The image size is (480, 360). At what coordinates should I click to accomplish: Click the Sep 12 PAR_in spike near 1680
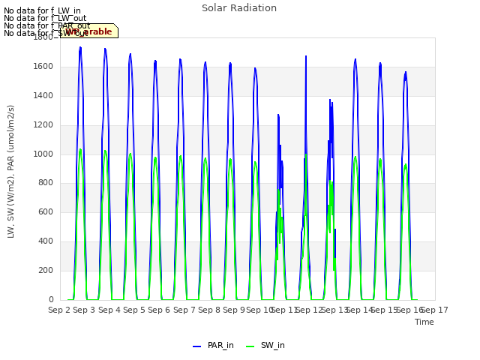pyautogui.click(x=306, y=56)
